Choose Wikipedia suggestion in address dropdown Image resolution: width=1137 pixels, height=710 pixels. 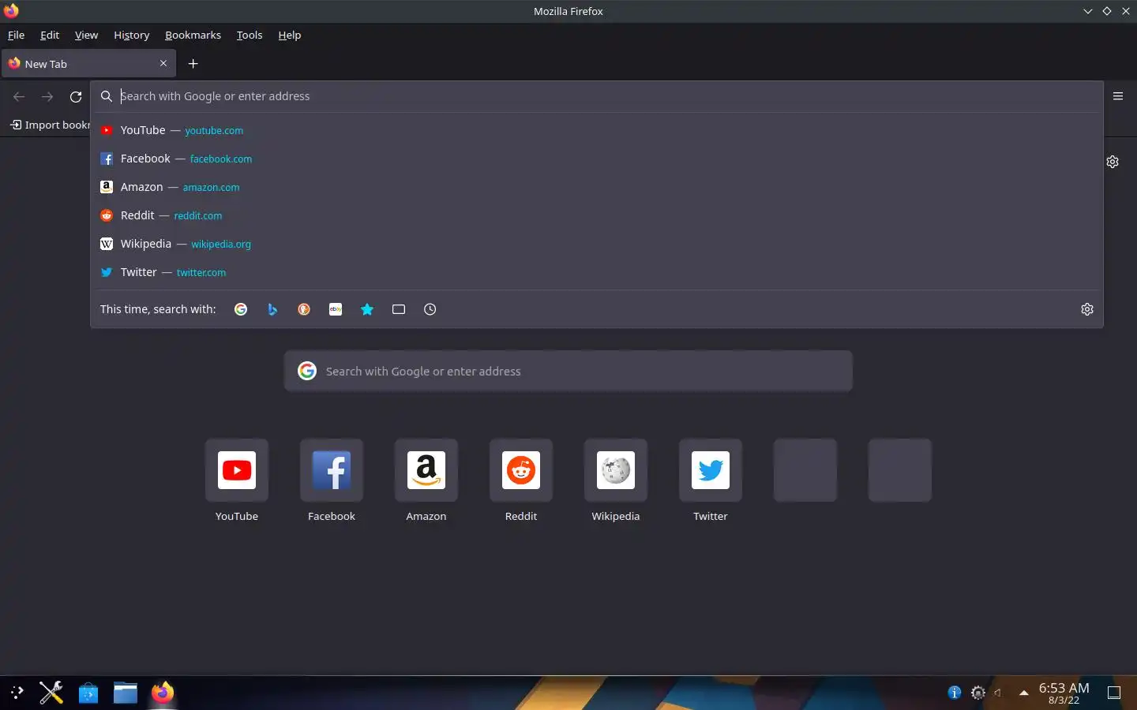coord(597,244)
